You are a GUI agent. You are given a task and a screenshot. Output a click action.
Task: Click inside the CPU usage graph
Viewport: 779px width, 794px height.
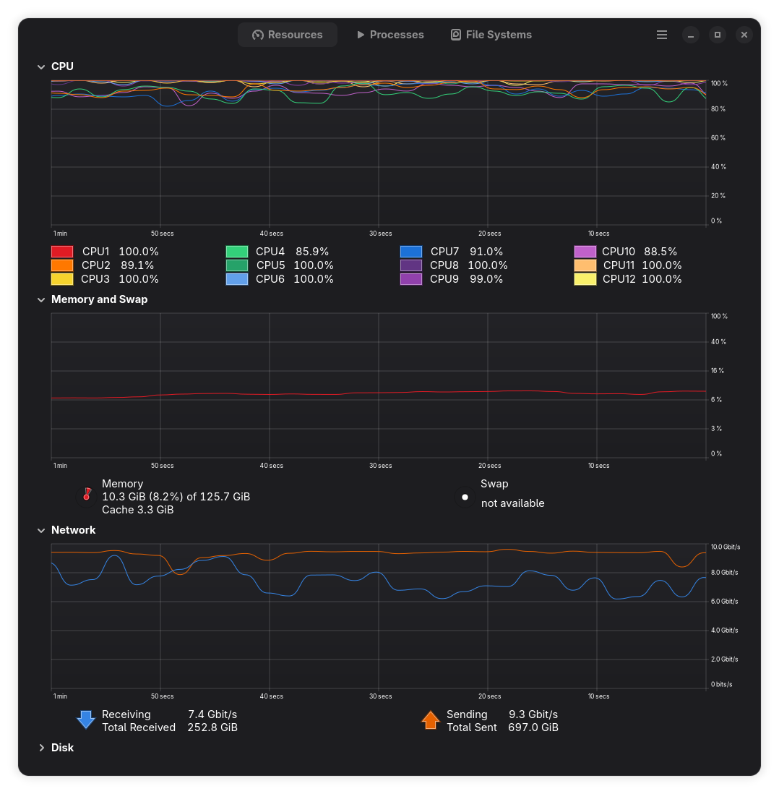(379, 152)
